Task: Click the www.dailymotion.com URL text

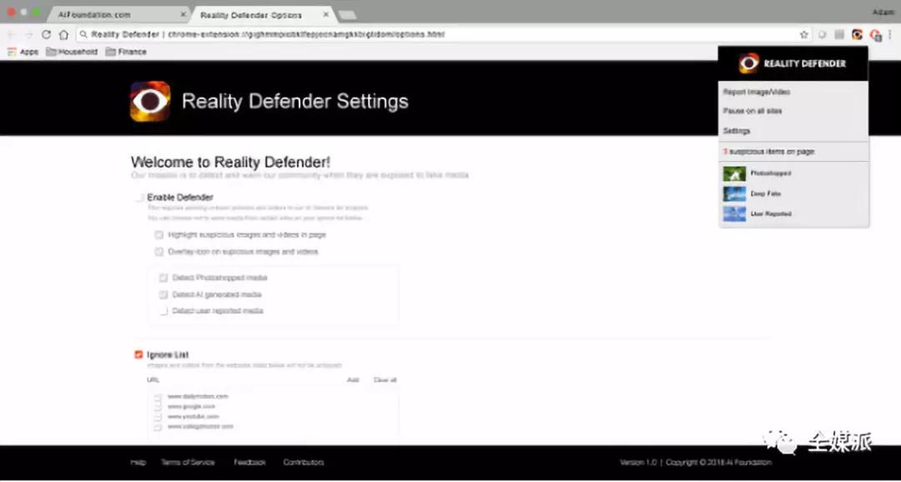Action: click(x=199, y=396)
